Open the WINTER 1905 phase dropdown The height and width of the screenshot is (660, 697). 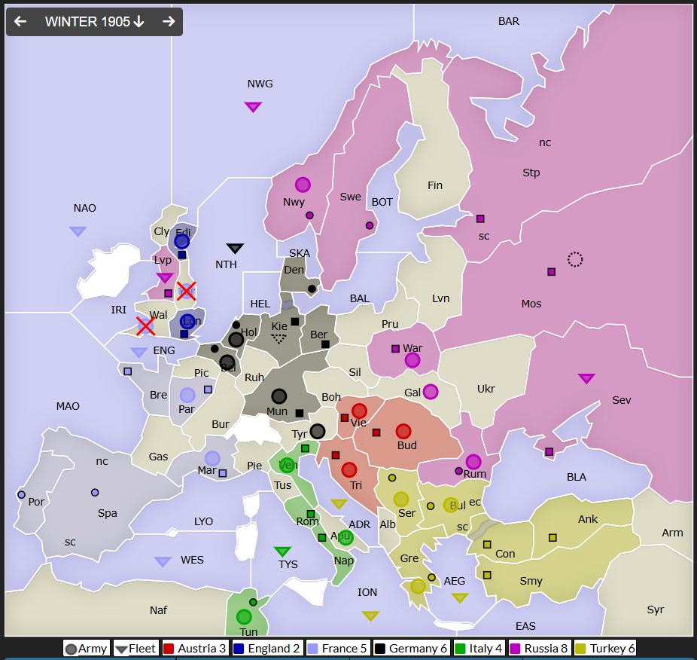(x=94, y=22)
